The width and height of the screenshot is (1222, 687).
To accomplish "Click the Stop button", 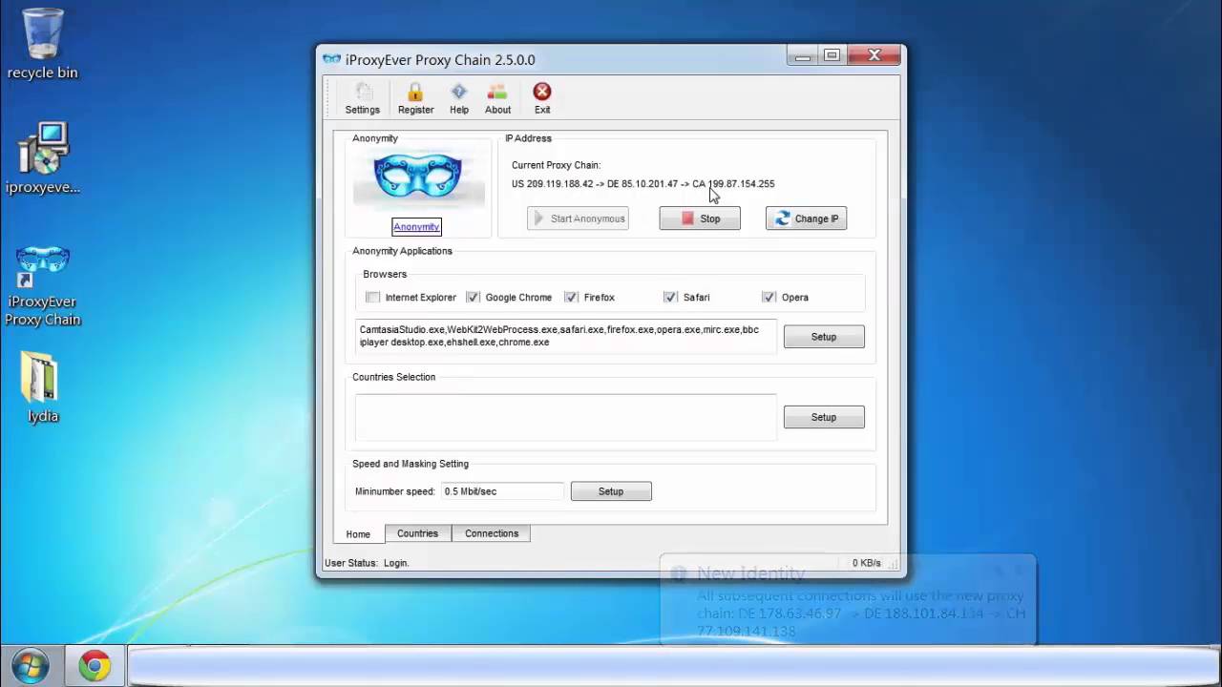I will coord(700,219).
